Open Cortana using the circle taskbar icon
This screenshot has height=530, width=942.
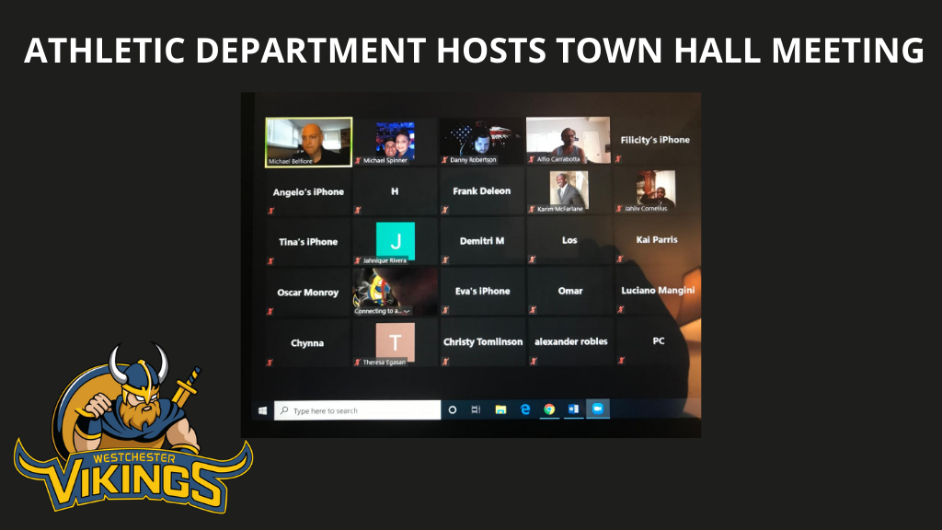pos(453,409)
